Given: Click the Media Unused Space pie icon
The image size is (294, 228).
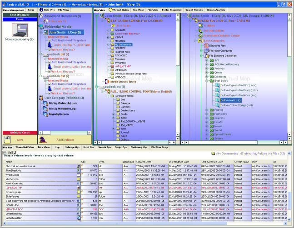Looking at the screenshot, I should [x=107, y=81].
